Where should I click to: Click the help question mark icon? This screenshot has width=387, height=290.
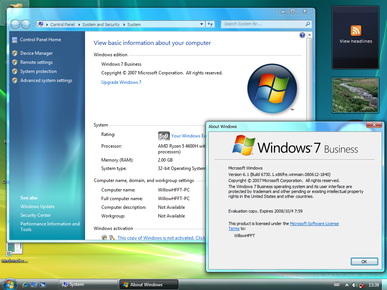(302, 35)
